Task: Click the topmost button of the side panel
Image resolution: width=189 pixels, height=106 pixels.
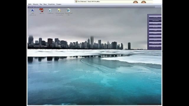Action: [155, 17]
